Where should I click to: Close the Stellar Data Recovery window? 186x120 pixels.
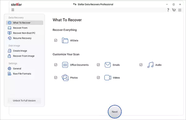[x=180, y=4]
